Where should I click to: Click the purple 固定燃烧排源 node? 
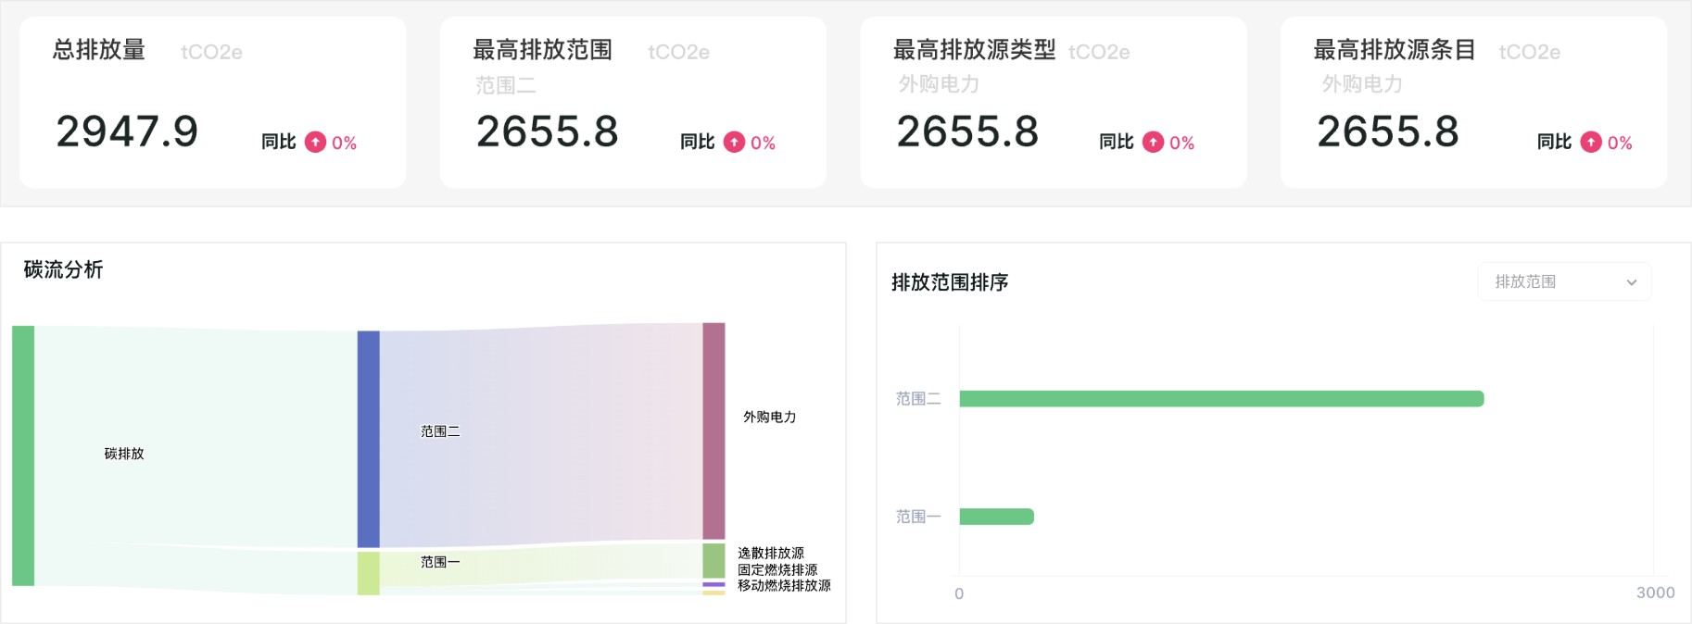click(x=713, y=584)
